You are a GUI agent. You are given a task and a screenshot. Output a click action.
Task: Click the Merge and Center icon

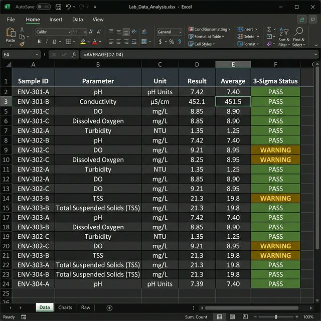(x=144, y=42)
